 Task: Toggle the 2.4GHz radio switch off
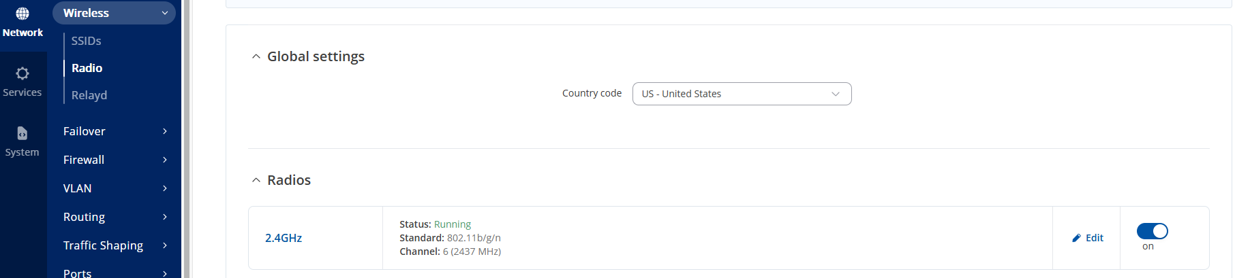pos(1152,232)
